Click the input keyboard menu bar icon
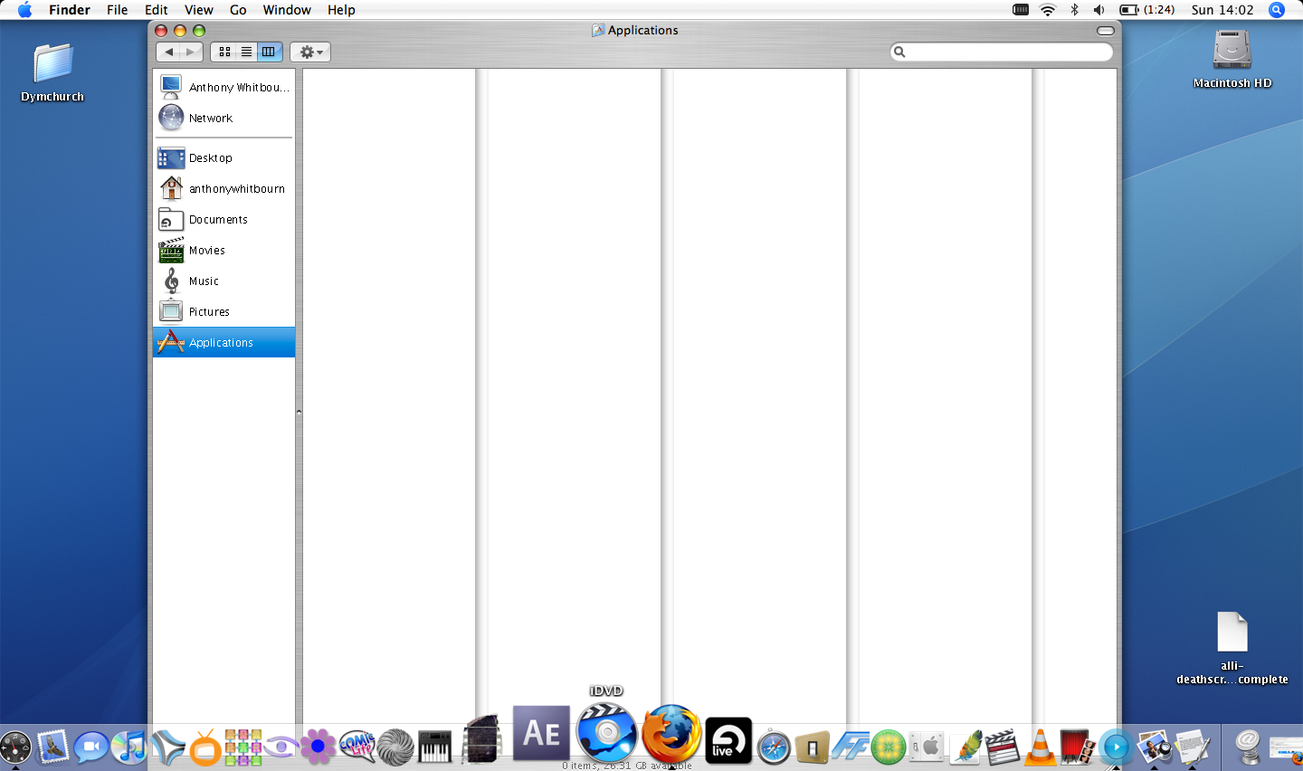The image size is (1303, 771). coord(1021,10)
